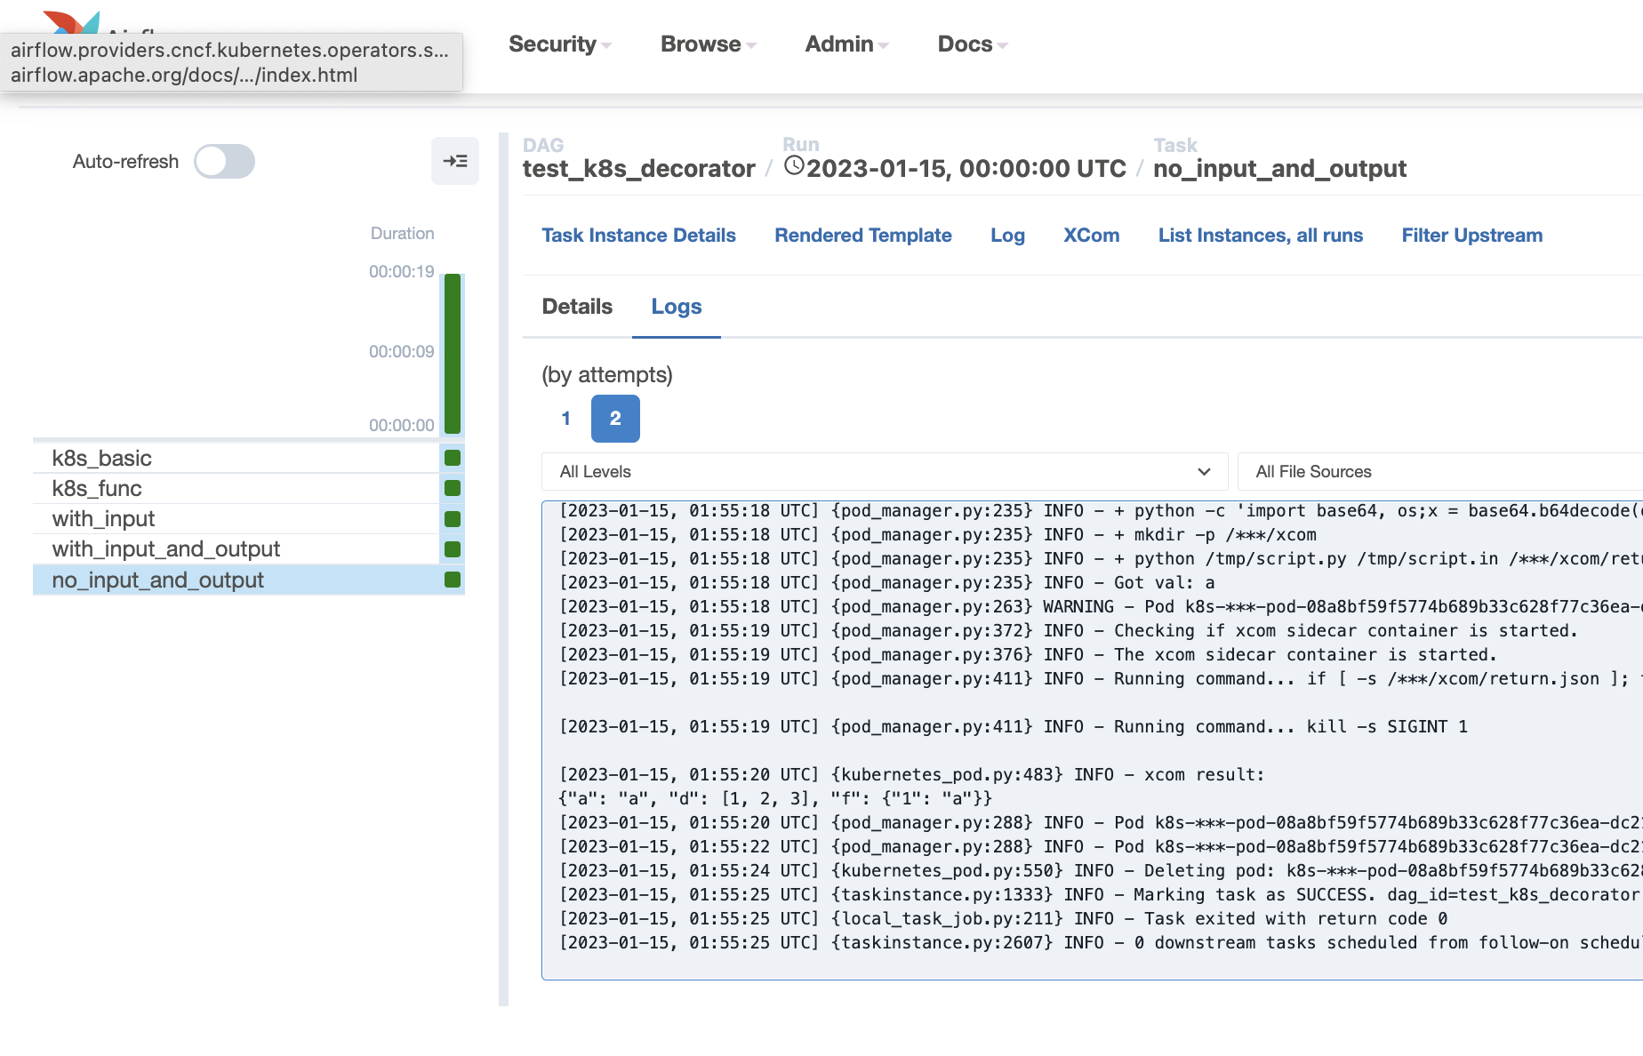Viewport: 1643px width, 1056px height.
Task: Open the Security menu
Action: click(x=559, y=44)
